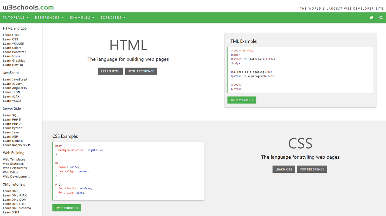386x216 pixels.
Task: Click '<h1>This is a heading</h1>' code line
Action: [x=251, y=72]
